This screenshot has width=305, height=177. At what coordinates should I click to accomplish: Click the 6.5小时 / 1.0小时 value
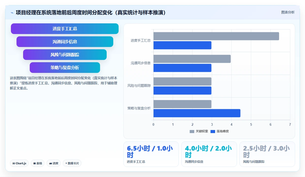point(150,152)
